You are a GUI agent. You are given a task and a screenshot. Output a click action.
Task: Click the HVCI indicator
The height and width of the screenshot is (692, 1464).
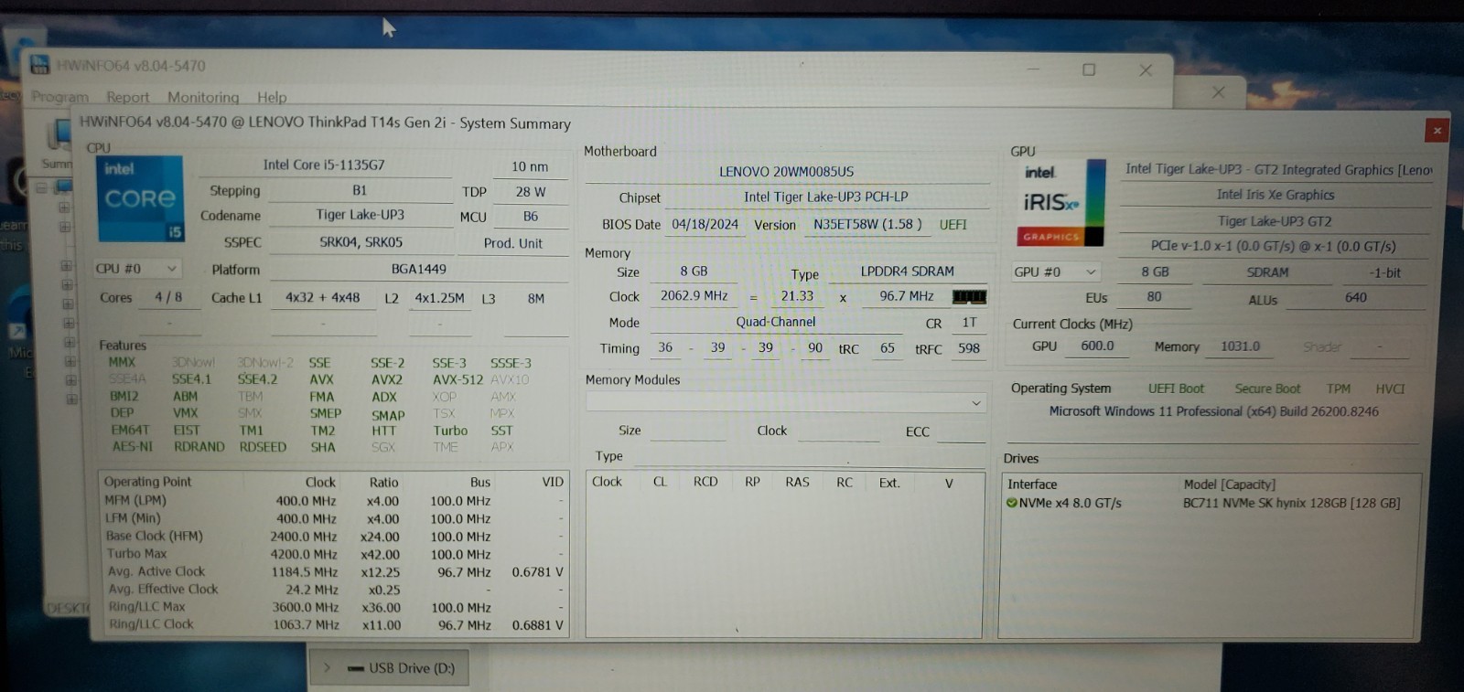tap(1389, 389)
